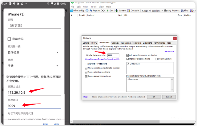197x126 pixels.
Task: Open the Tools menu in Fiddler
Action: tap(94, 7)
